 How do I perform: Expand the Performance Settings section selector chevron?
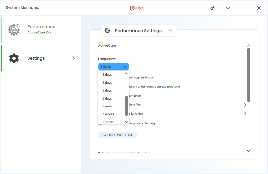(170, 31)
